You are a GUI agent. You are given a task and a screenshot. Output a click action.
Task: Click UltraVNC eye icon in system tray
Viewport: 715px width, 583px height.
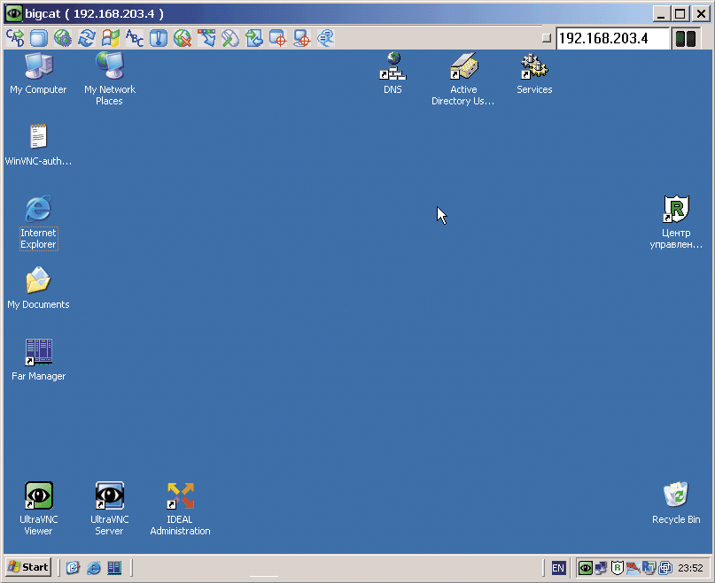586,568
